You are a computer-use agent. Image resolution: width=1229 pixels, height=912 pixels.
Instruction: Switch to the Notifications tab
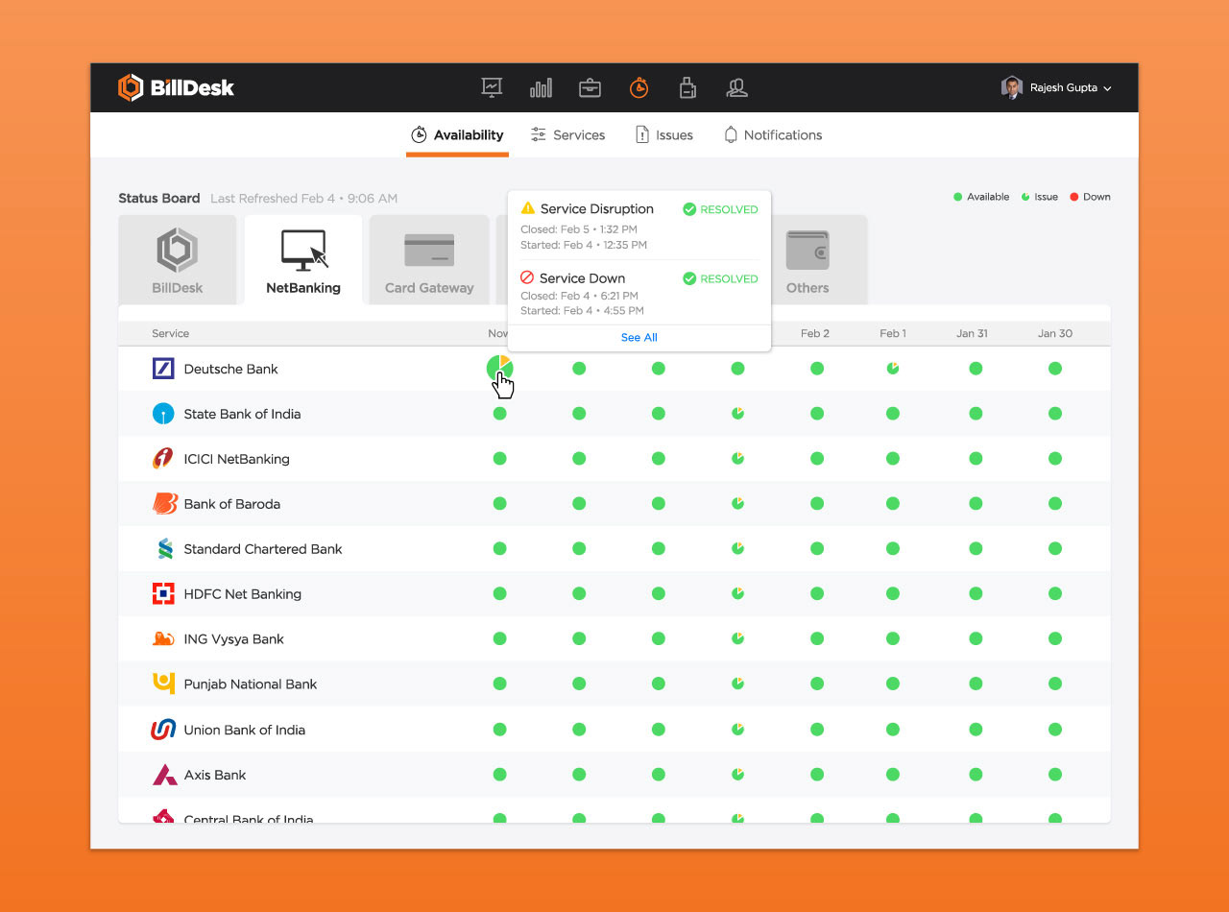click(773, 135)
